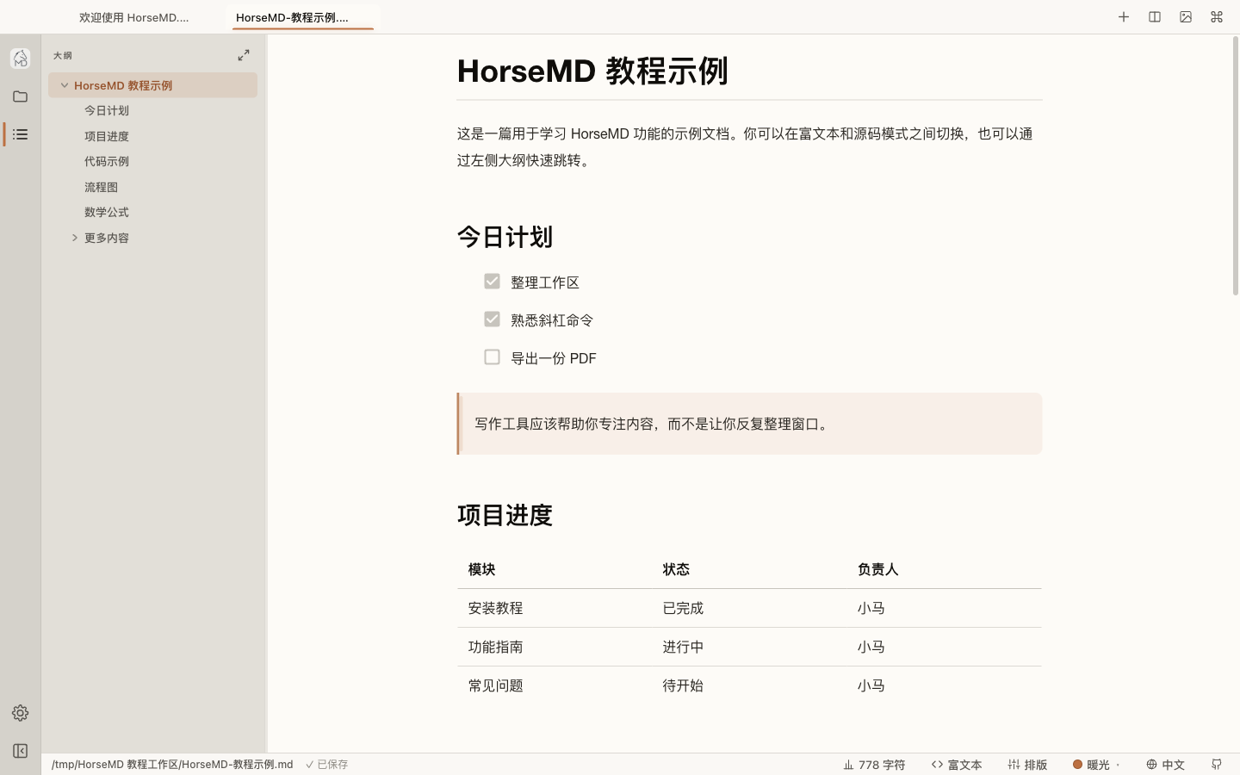Screen dimensions: 1240x775
Task: Expand the outline panel to full view
Action: 244,55
